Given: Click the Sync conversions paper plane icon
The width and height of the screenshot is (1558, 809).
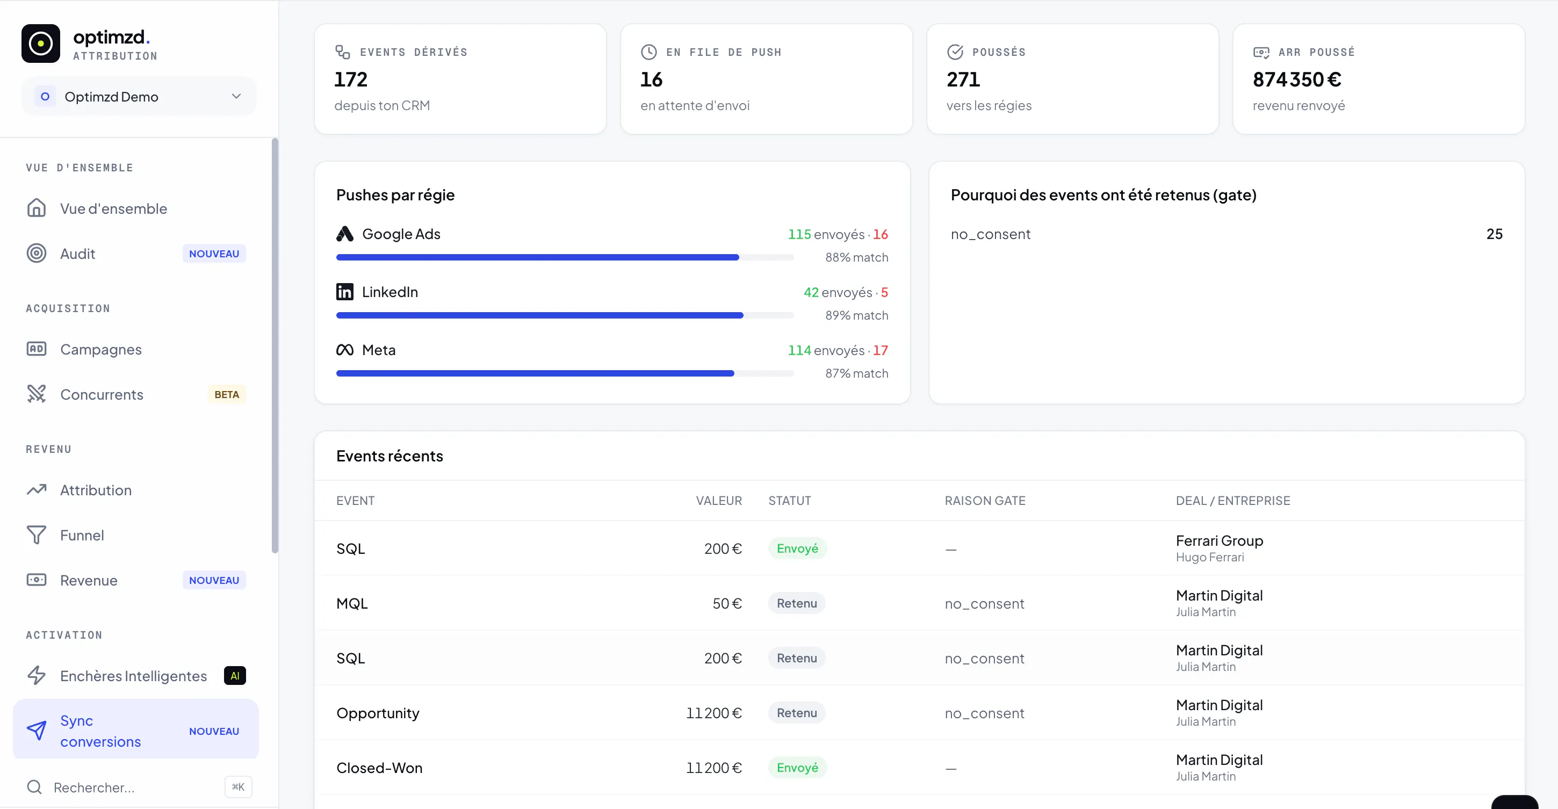Looking at the screenshot, I should coord(37,731).
